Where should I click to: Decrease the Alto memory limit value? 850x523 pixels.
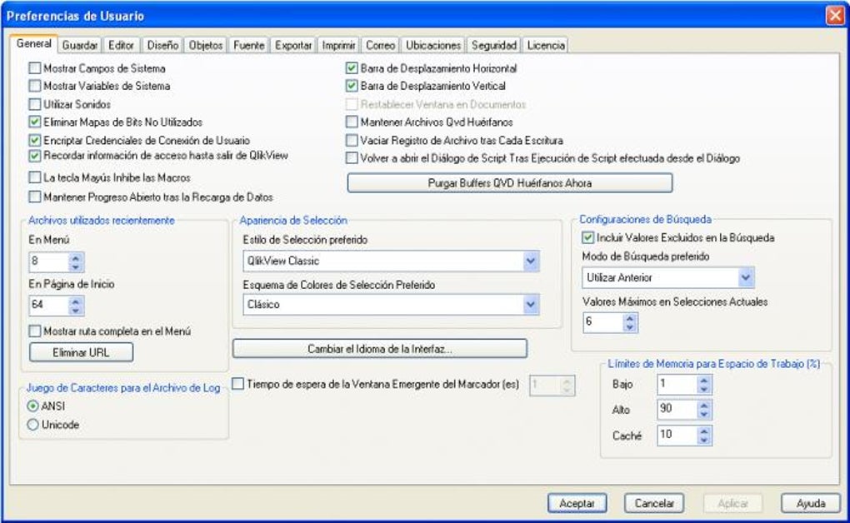tap(704, 414)
